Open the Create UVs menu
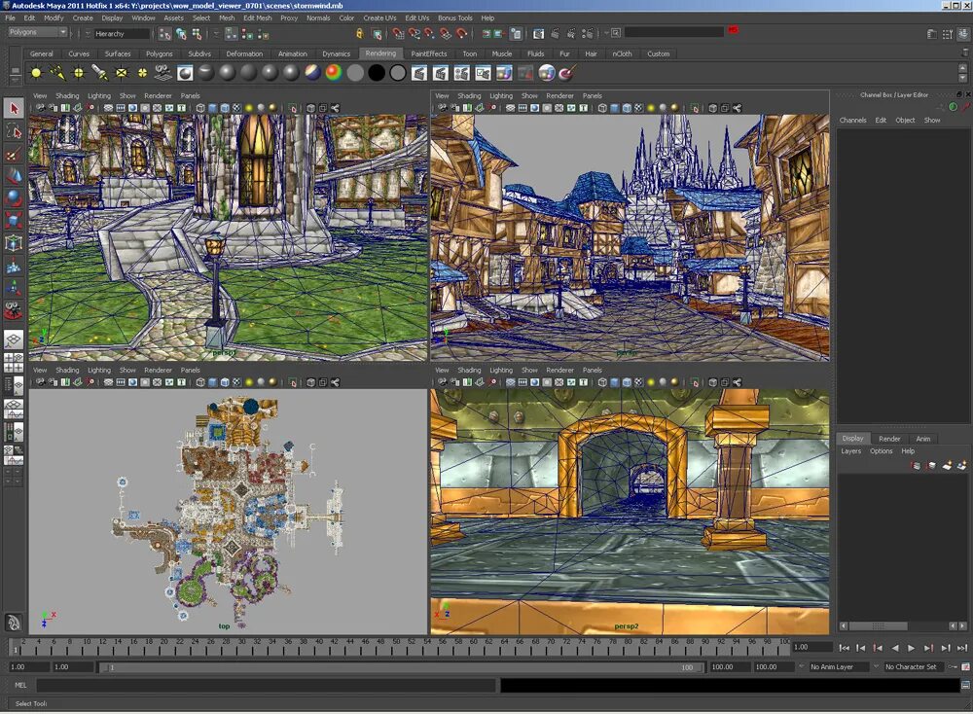This screenshot has height=714, width=973. tap(379, 18)
